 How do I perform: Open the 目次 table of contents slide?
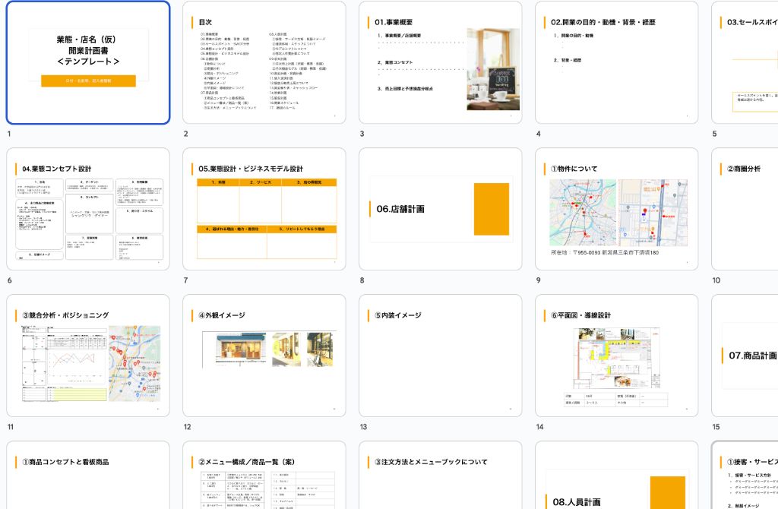click(264, 62)
